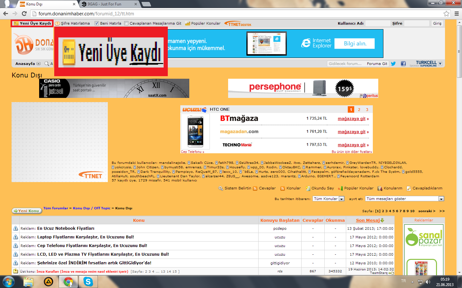Click Giriş login button
Image resolution: width=462 pixels, height=288 pixels.
pyautogui.click(x=437, y=23)
